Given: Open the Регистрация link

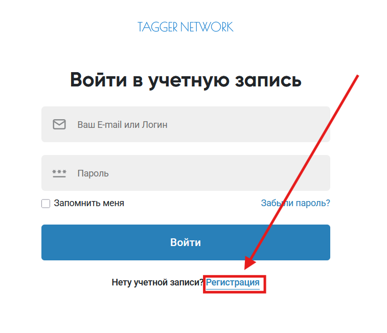Looking at the screenshot, I should pos(233,282).
